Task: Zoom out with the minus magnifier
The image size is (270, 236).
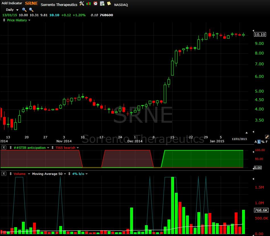Action: click(31, 10)
